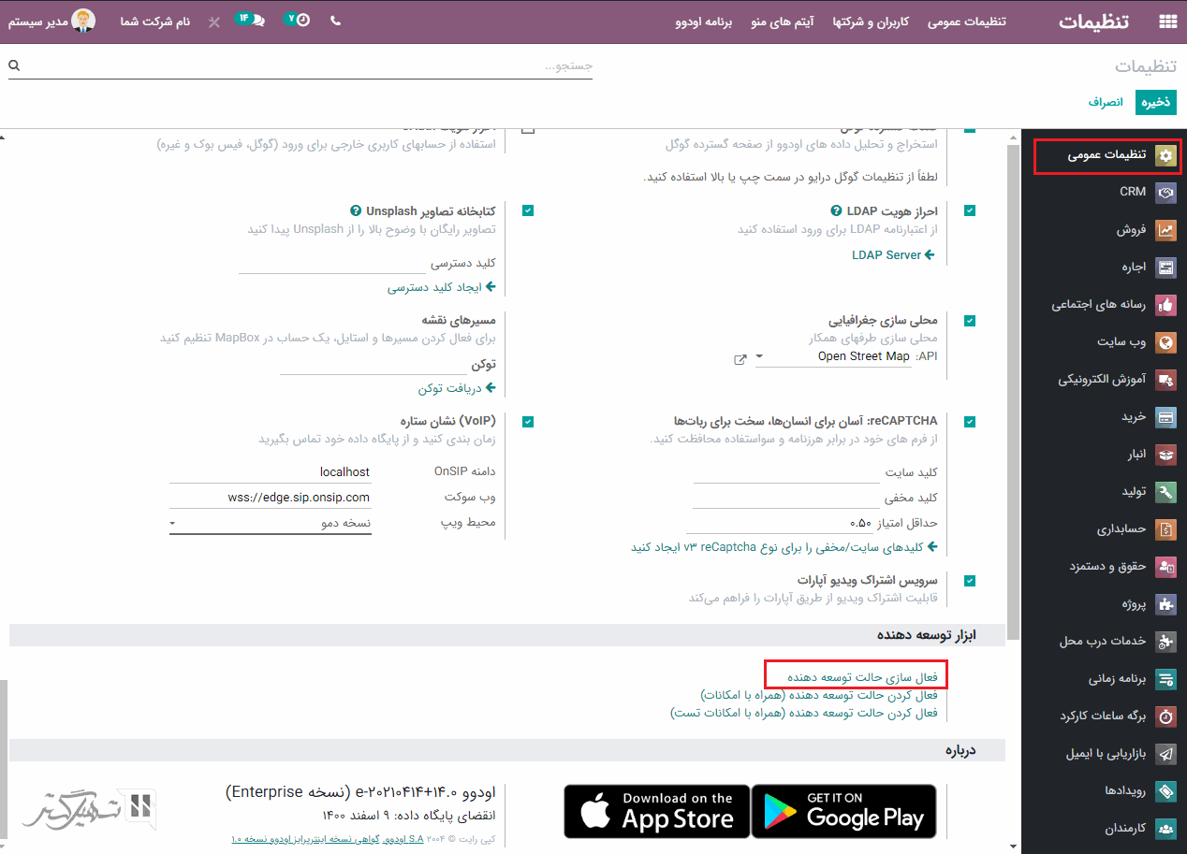Open the apps grid menu icon
1187x854 pixels.
(1167, 22)
